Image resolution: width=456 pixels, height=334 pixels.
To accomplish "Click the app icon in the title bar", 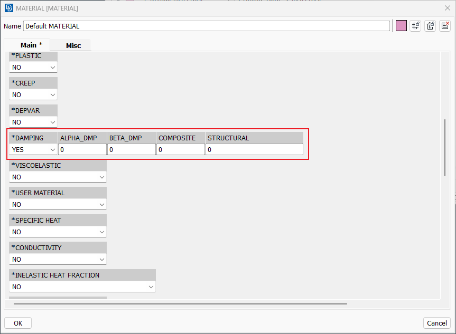I will 8,8.
